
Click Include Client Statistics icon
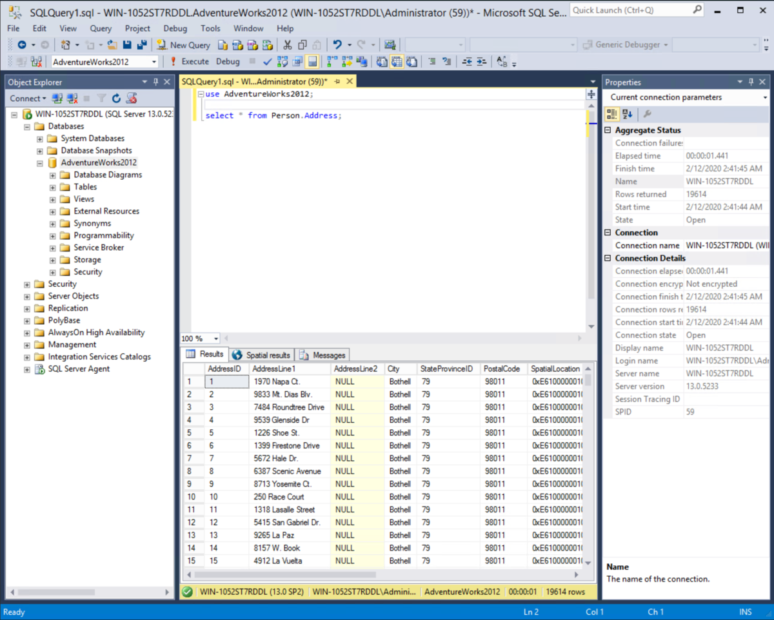pyautogui.click(x=362, y=62)
